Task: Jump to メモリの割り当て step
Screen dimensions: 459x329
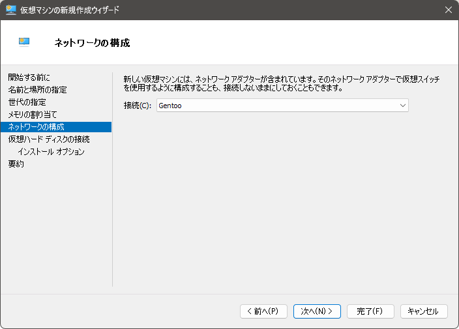Action: click(x=33, y=115)
